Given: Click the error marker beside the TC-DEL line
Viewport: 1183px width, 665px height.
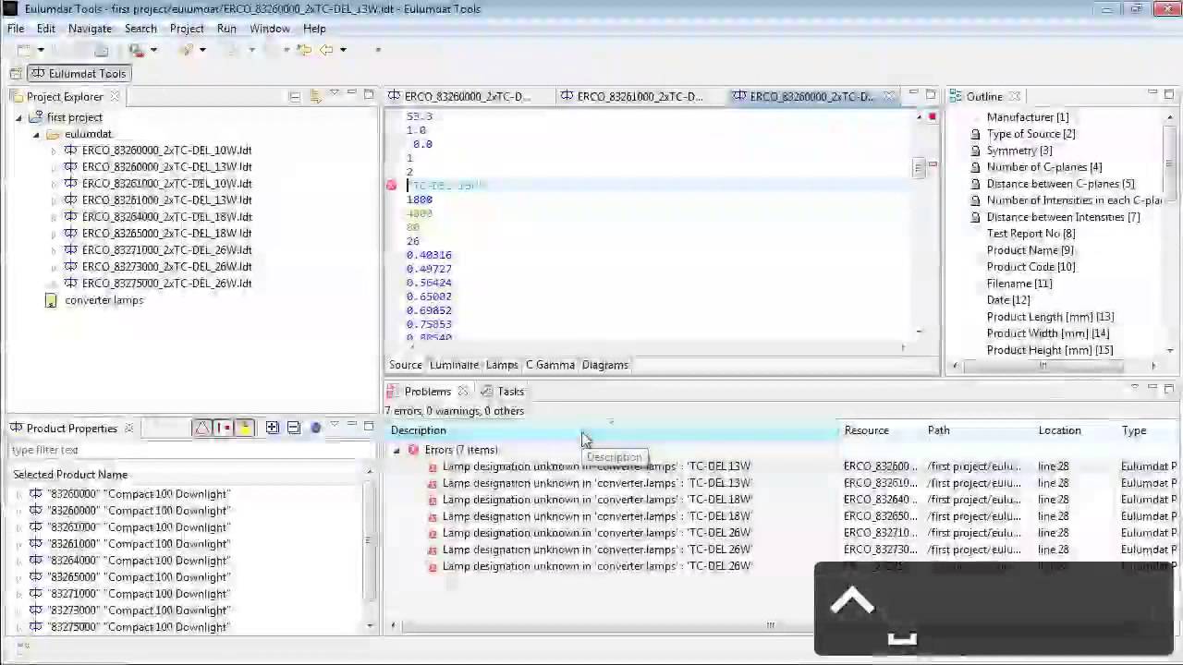Looking at the screenshot, I should click(x=392, y=186).
